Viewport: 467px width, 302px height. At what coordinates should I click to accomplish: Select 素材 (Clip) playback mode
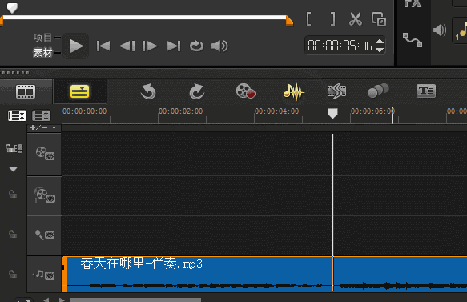point(42,53)
